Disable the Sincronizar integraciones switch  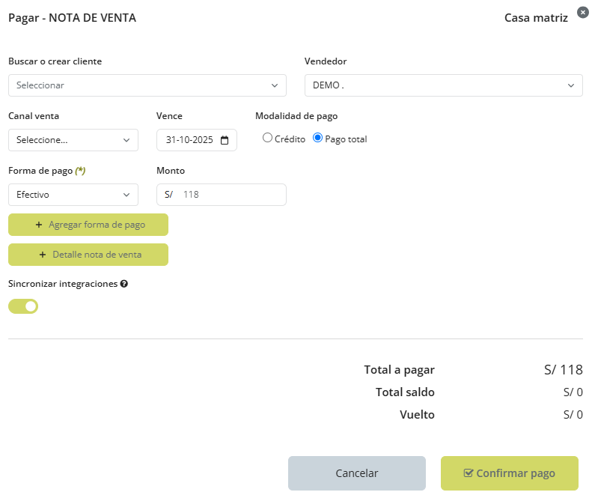23,306
